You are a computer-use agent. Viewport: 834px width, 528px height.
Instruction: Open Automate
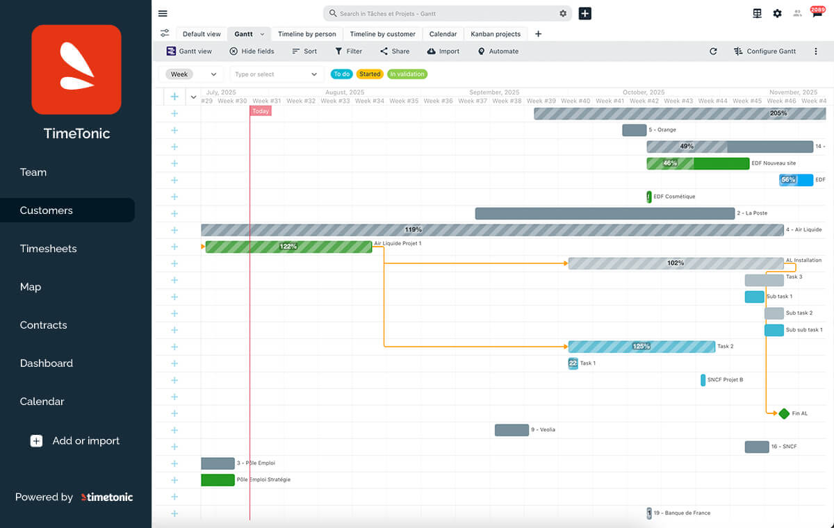click(x=498, y=51)
